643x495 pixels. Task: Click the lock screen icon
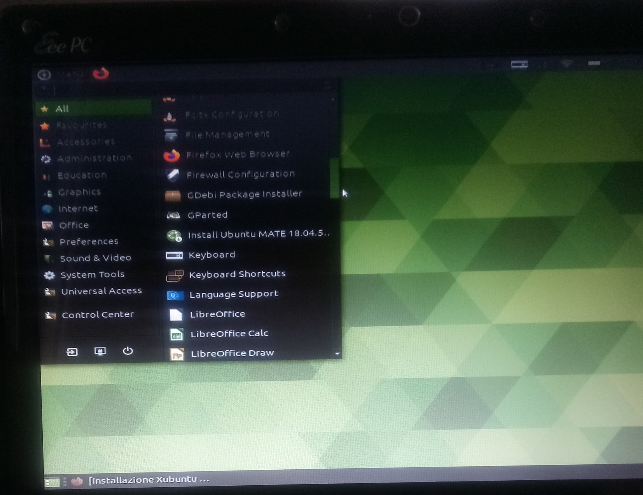pyautogui.click(x=100, y=352)
